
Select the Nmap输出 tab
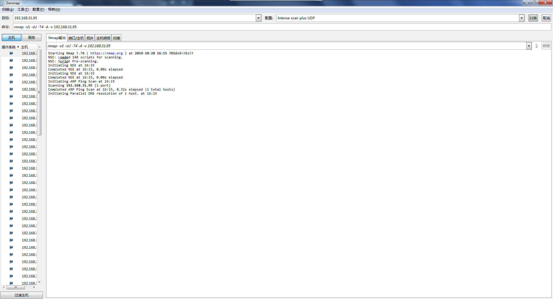coord(57,38)
